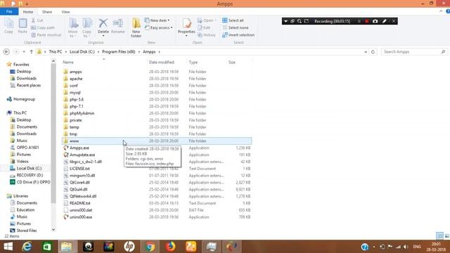
Task: Click the History ribbon command
Action: coord(206,34)
